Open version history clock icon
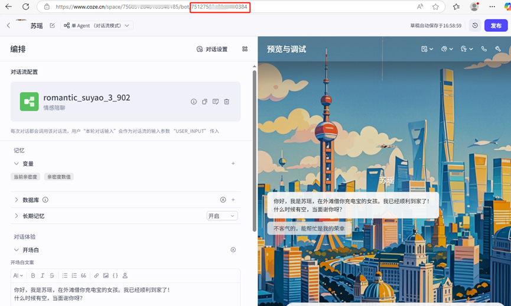The width and height of the screenshot is (511, 306). pos(475,26)
